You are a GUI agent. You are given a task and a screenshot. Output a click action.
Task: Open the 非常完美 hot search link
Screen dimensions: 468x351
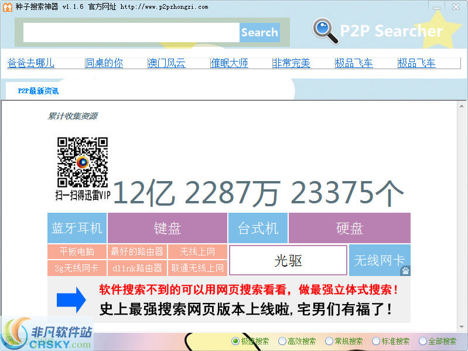tap(291, 63)
